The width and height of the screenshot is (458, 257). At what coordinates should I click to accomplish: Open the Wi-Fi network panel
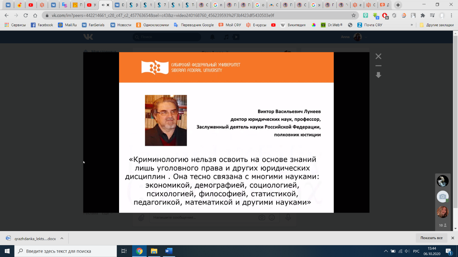tap(400, 251)
